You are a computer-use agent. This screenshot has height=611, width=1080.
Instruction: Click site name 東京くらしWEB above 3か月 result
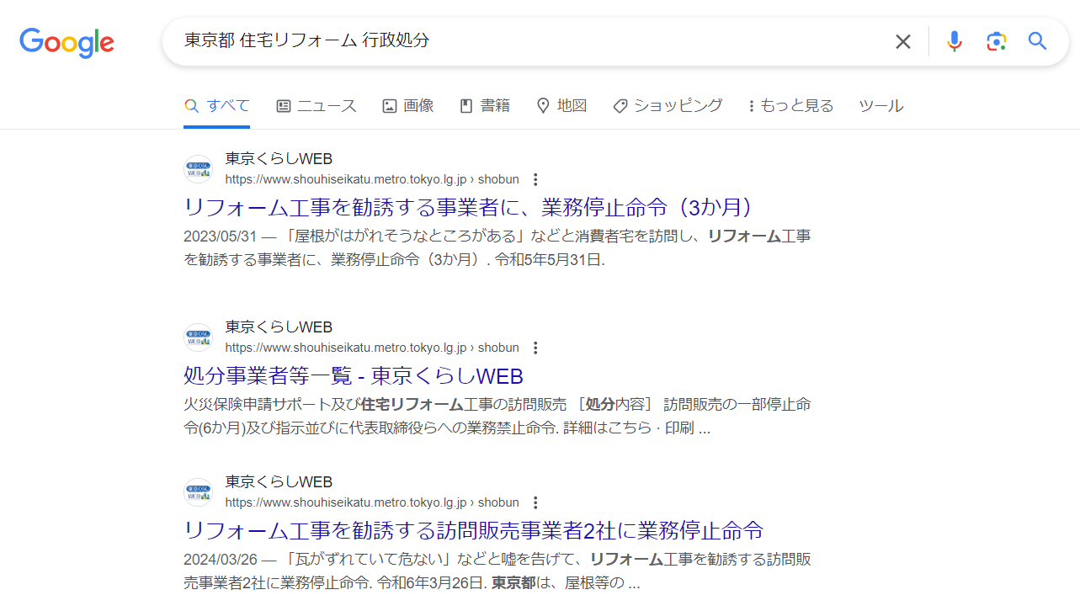click(x=279, y=159)
